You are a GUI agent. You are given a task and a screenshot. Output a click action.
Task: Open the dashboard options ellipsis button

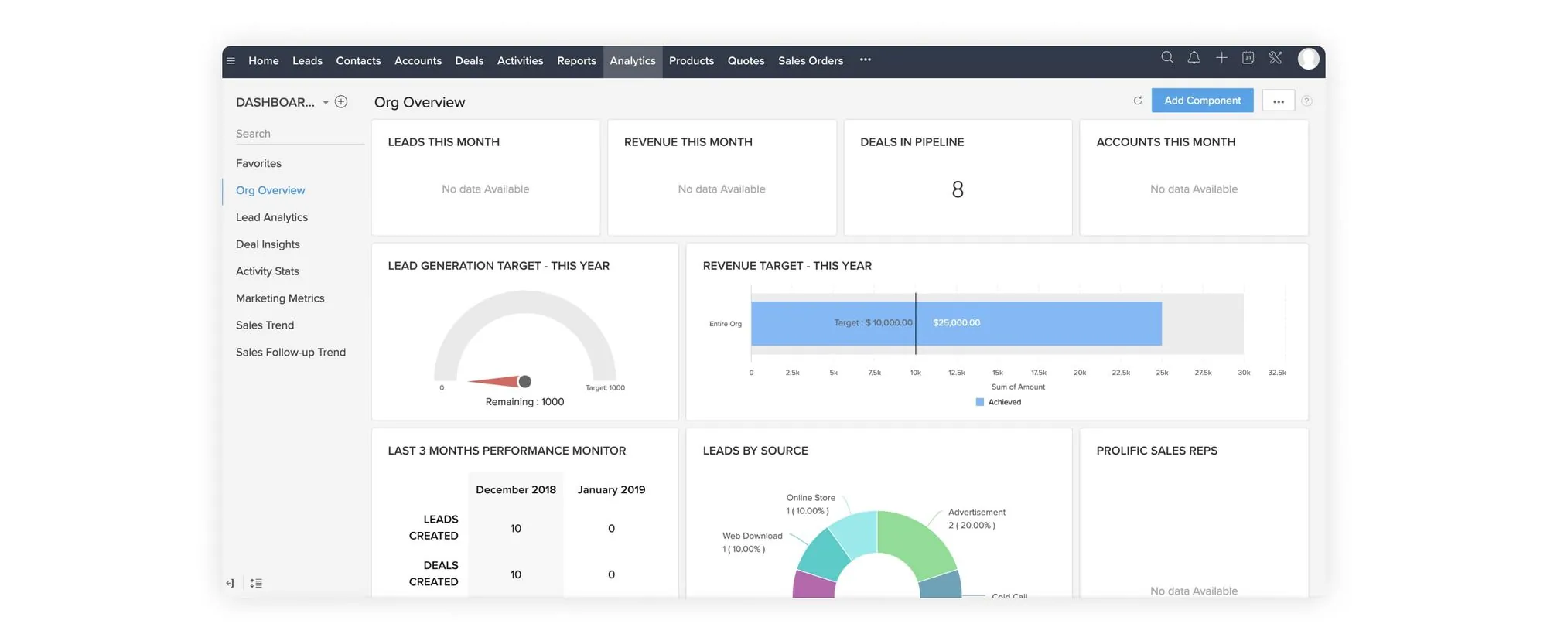pyautogui.click(x=1278, y=101)
